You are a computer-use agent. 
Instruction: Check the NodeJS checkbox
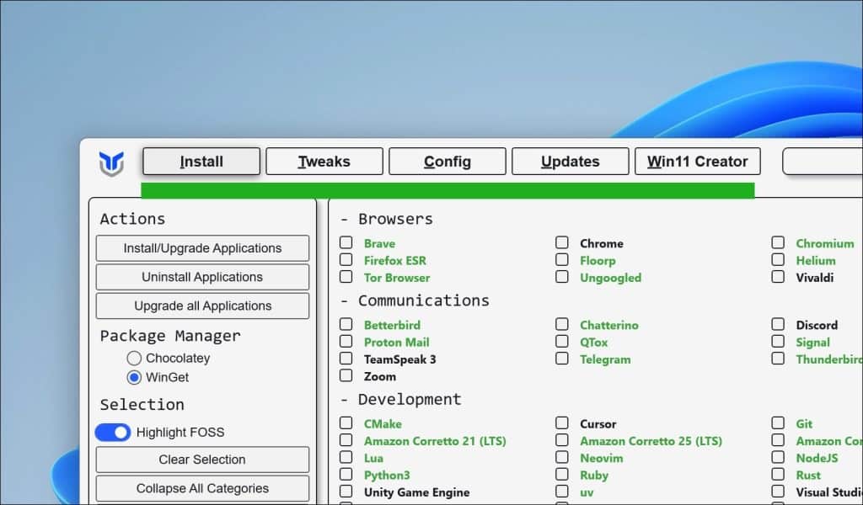click(778, 457)
